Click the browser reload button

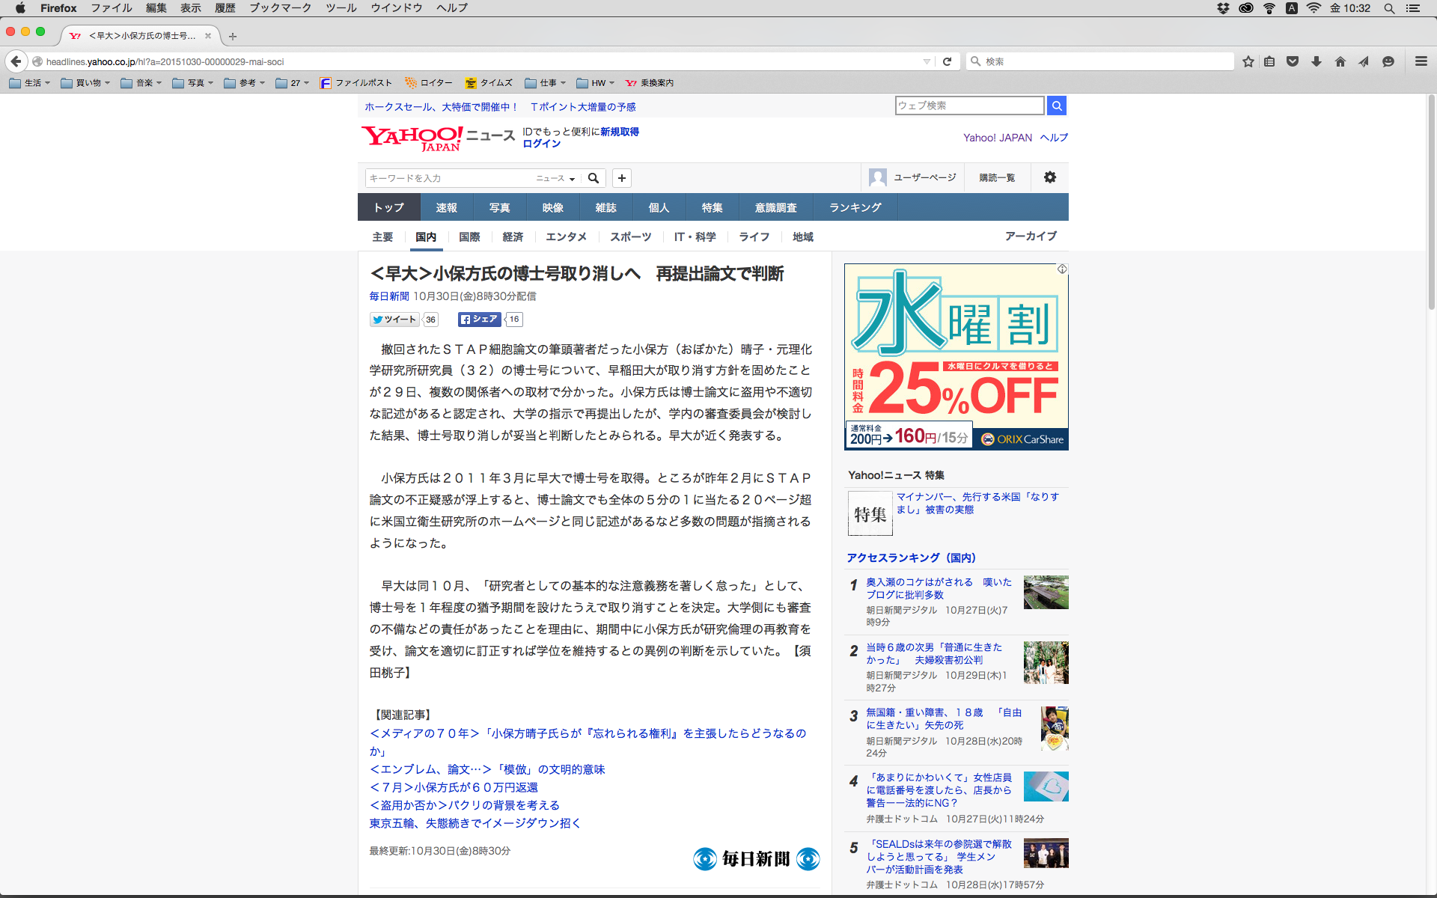click(947, 61)
